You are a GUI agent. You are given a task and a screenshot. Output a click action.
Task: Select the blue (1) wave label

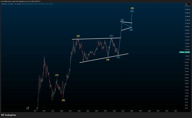[111, 36]
